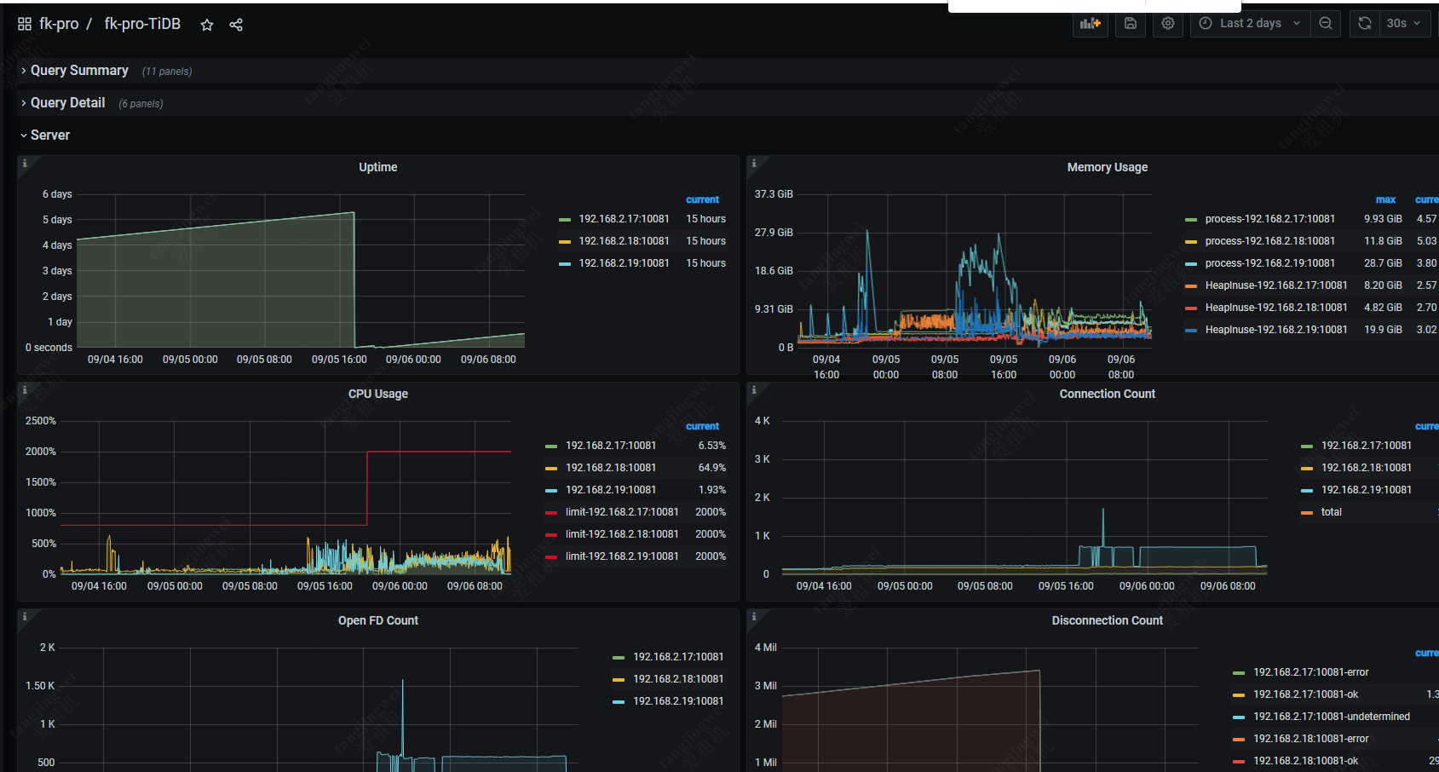1439x772 pixels.
Task: Click the 15 hours value for 192.168.2.17:10081
Action: [705, 219]
